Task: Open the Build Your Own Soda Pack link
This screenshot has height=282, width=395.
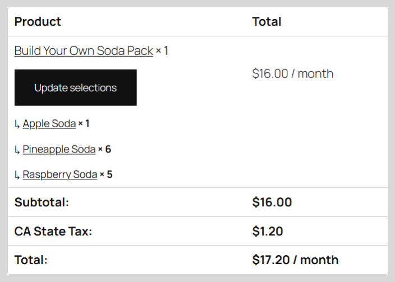Action: 84,51
